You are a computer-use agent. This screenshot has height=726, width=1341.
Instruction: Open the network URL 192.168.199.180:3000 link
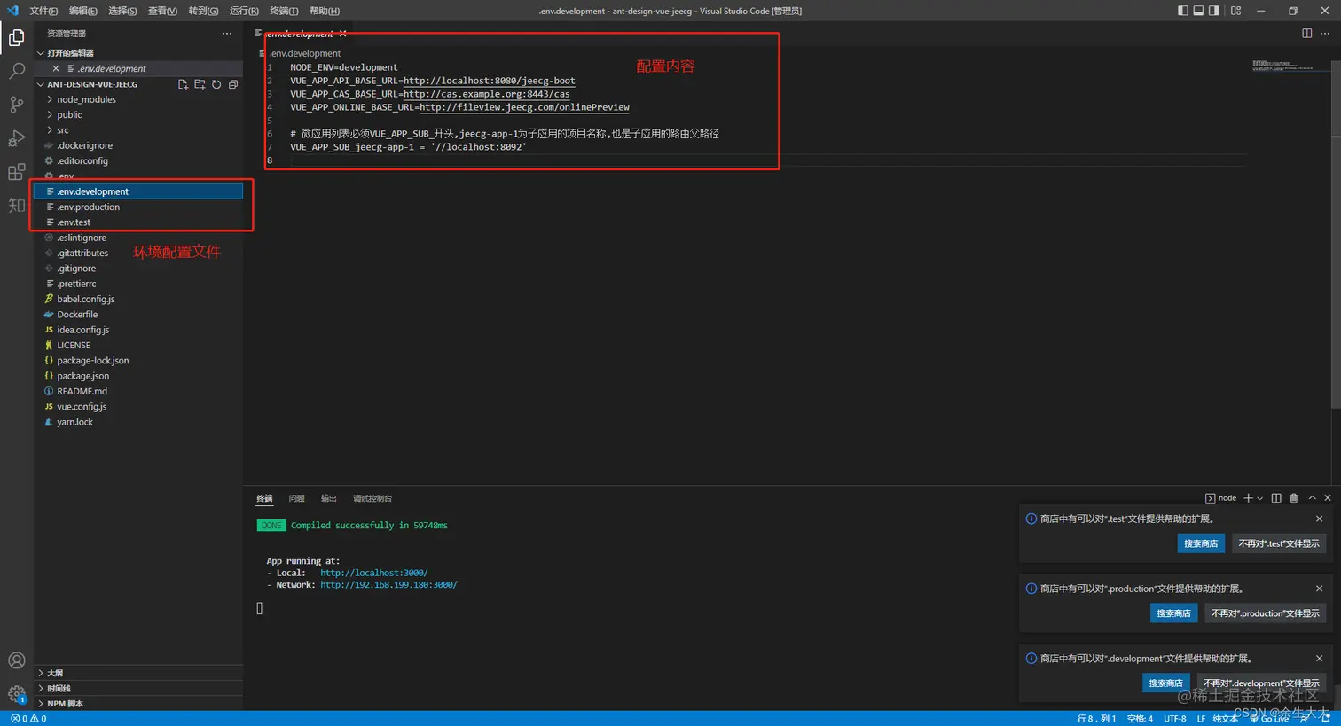388,585
